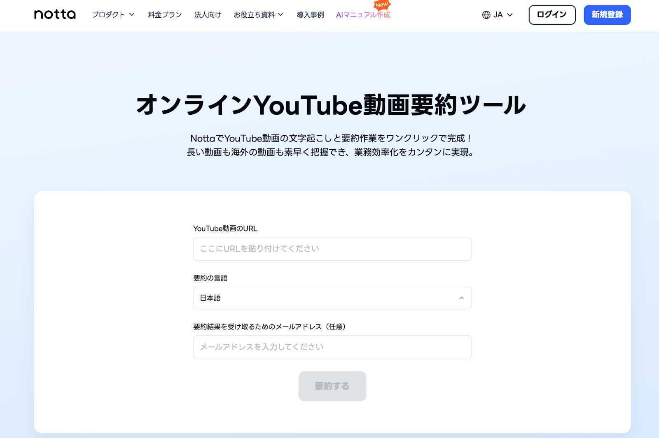Expand the お役立ち資料 menu
Viewport: 659px width, 438px height.
(258, 15)
